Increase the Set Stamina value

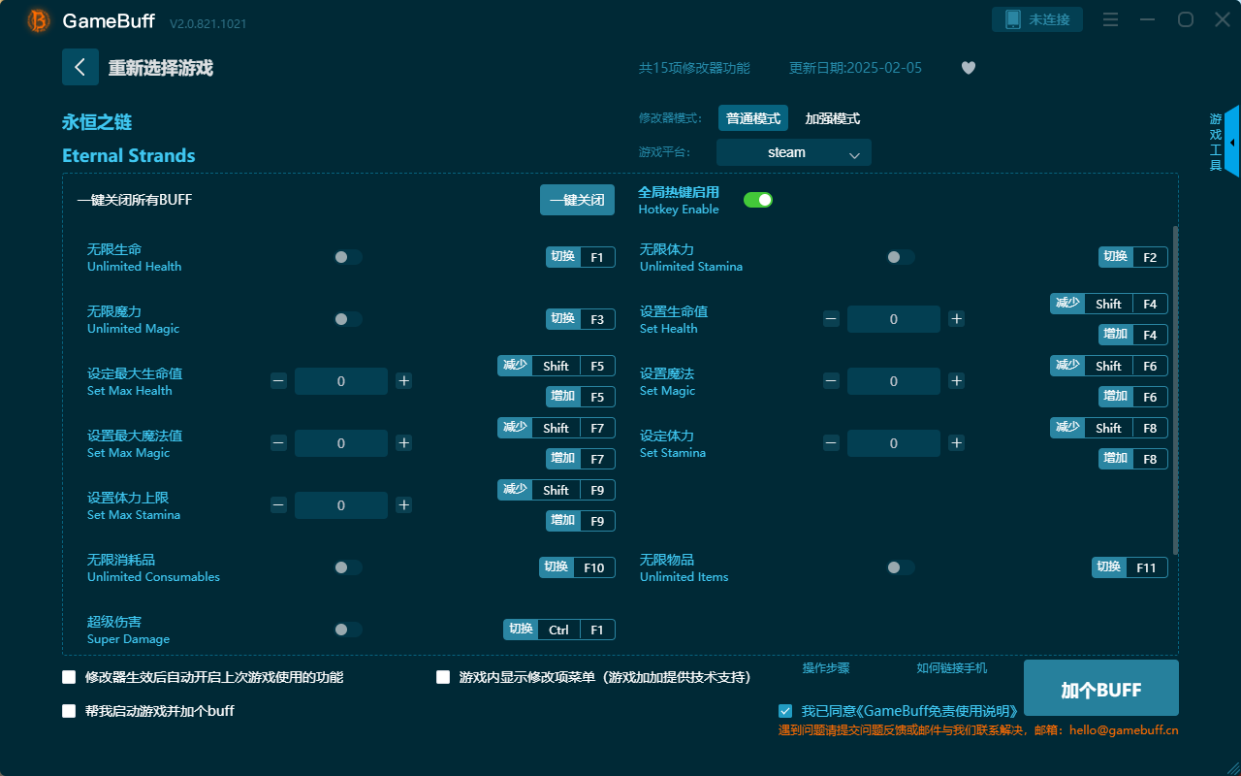957,443
